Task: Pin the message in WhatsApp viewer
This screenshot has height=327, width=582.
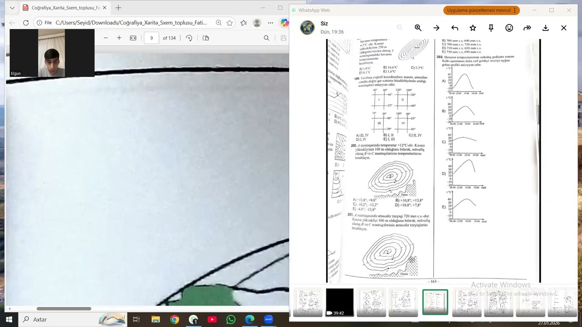Action: tap(491, 28)
